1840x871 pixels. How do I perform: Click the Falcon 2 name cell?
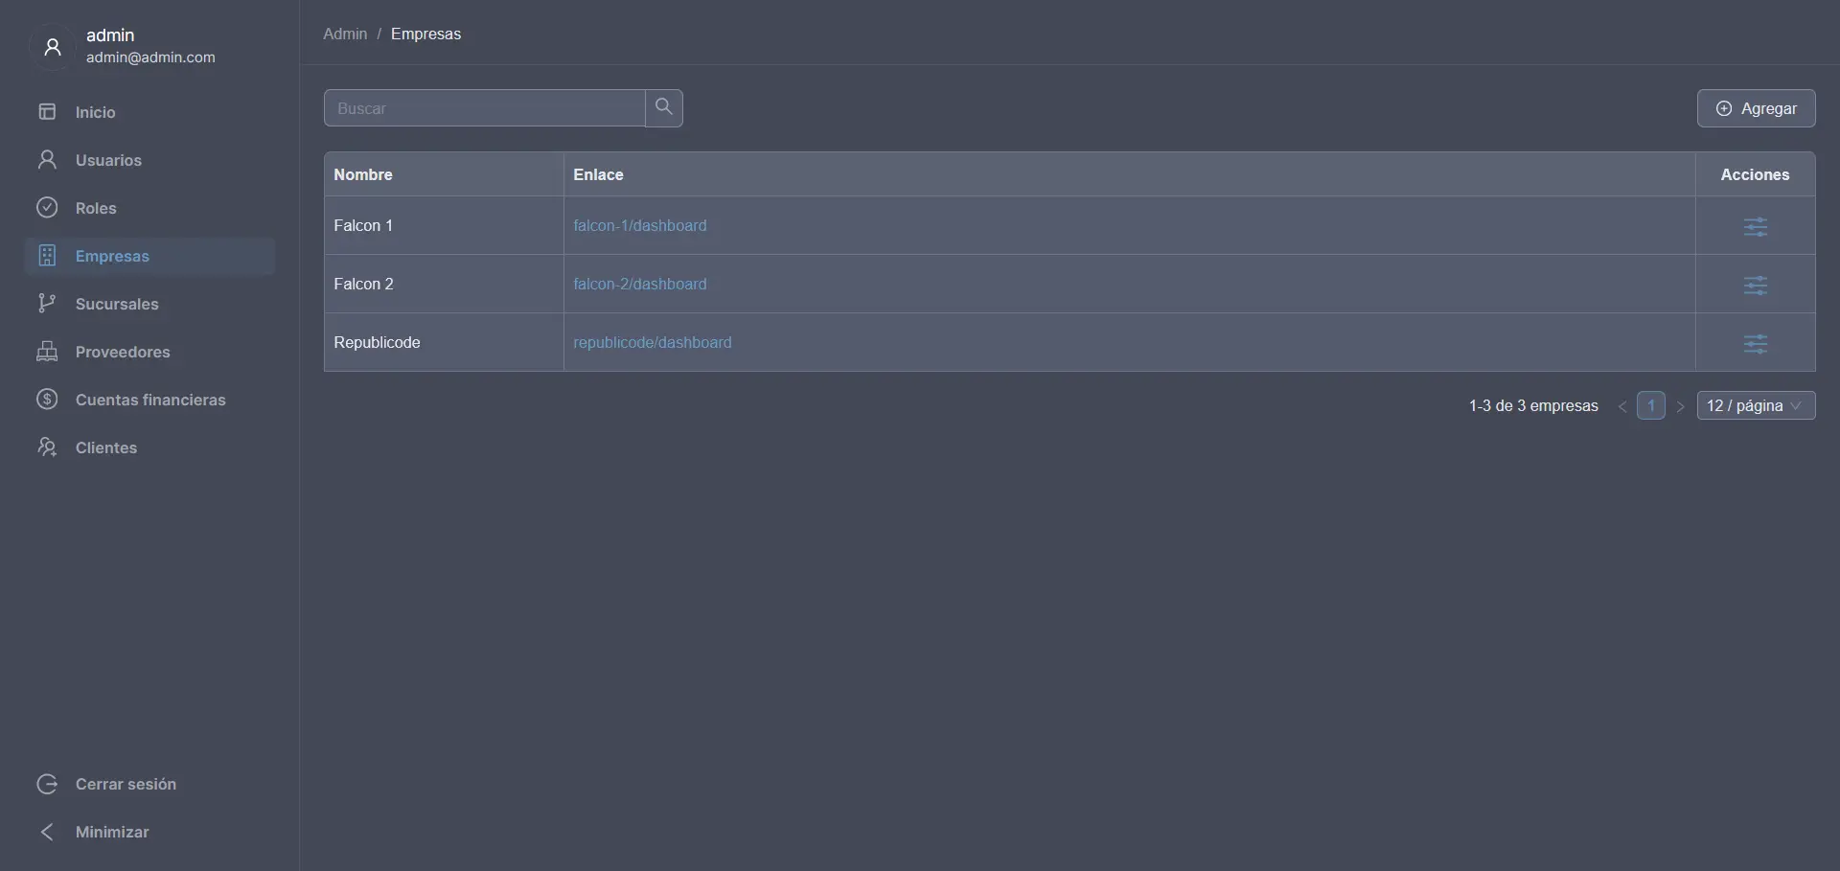tap(444, 284)
